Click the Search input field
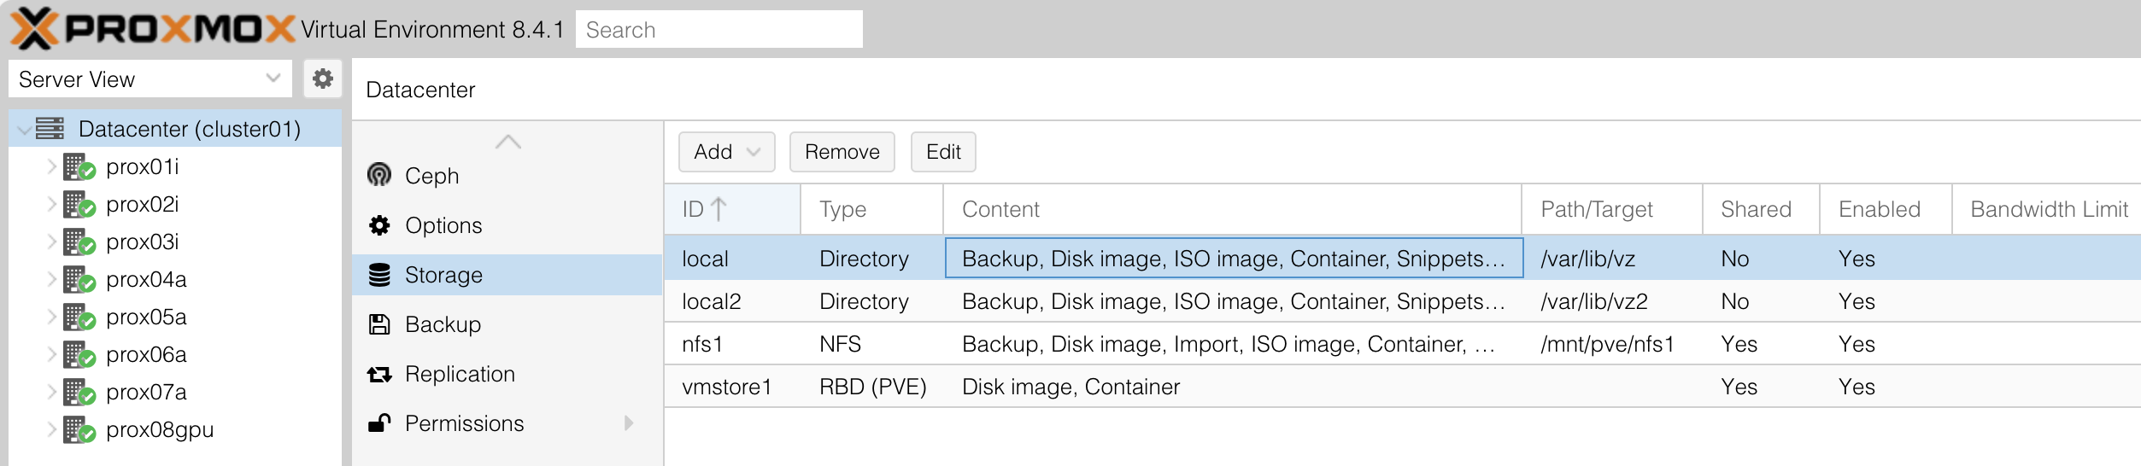The image size is (2141, 466). click(x=719, y=30)
